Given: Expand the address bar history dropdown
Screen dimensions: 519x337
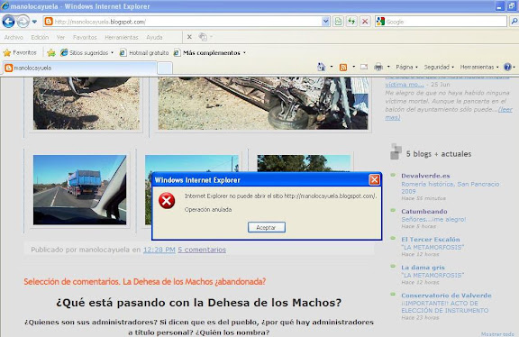Looking at the screenshot, I should click(x=325, y=22).
